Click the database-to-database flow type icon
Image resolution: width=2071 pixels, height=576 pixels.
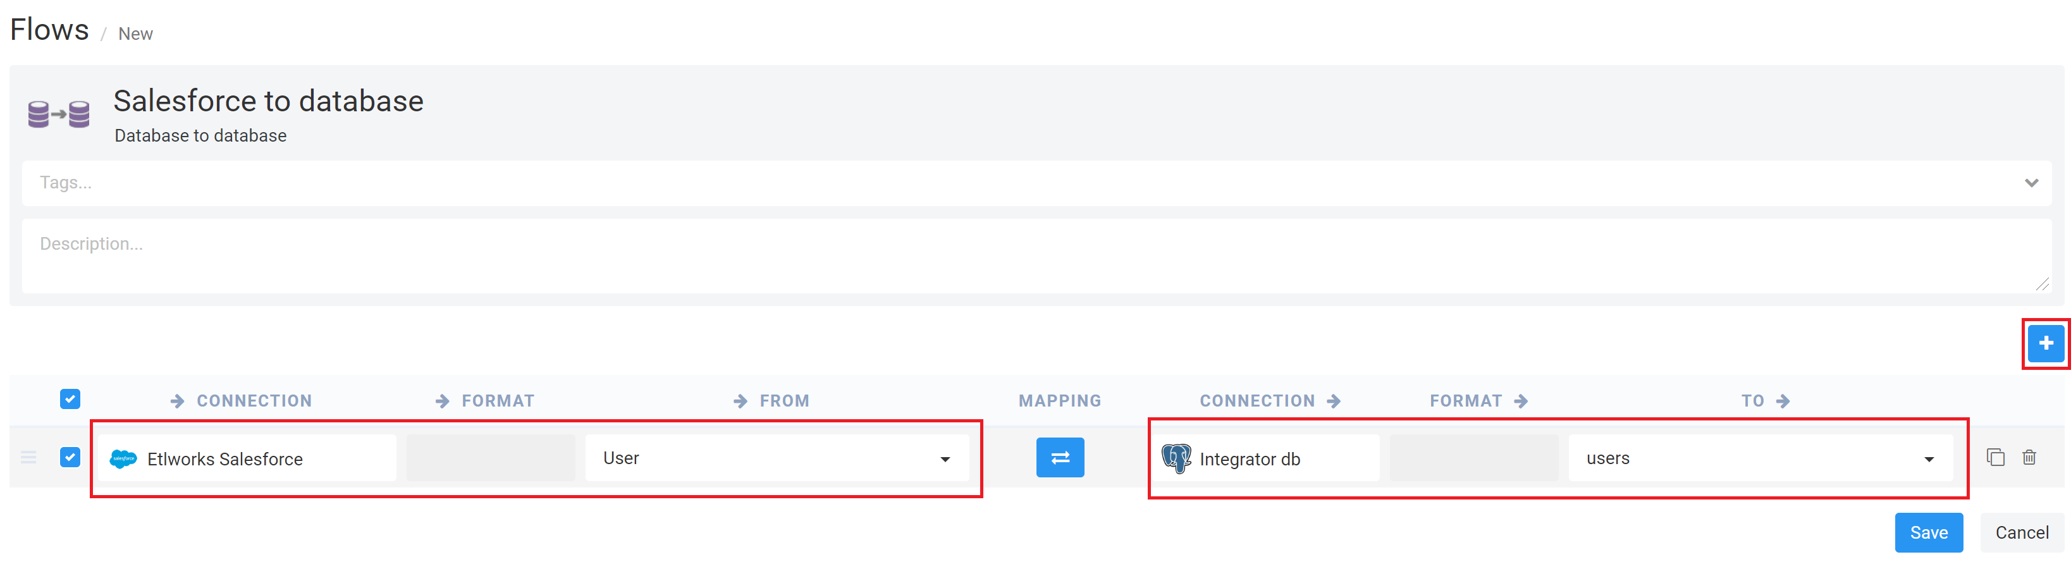(x=59, y=114)
